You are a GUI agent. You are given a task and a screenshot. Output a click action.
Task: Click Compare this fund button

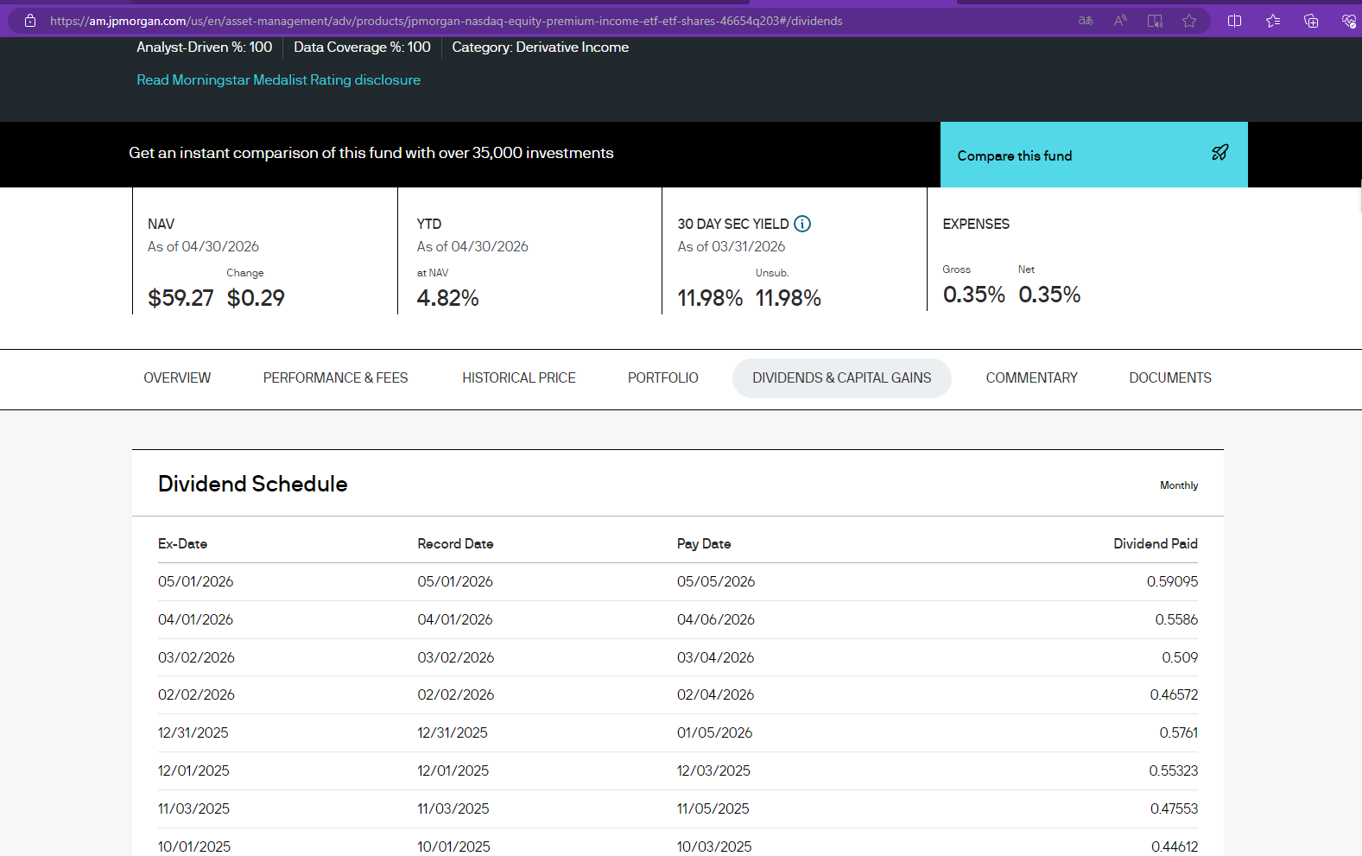(x=1093, y=155)
